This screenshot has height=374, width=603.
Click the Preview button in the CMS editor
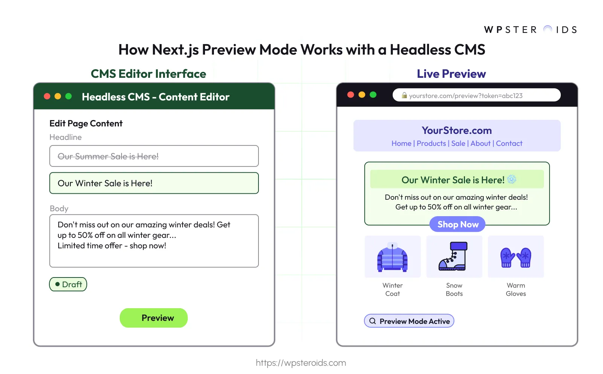(153, 318)
